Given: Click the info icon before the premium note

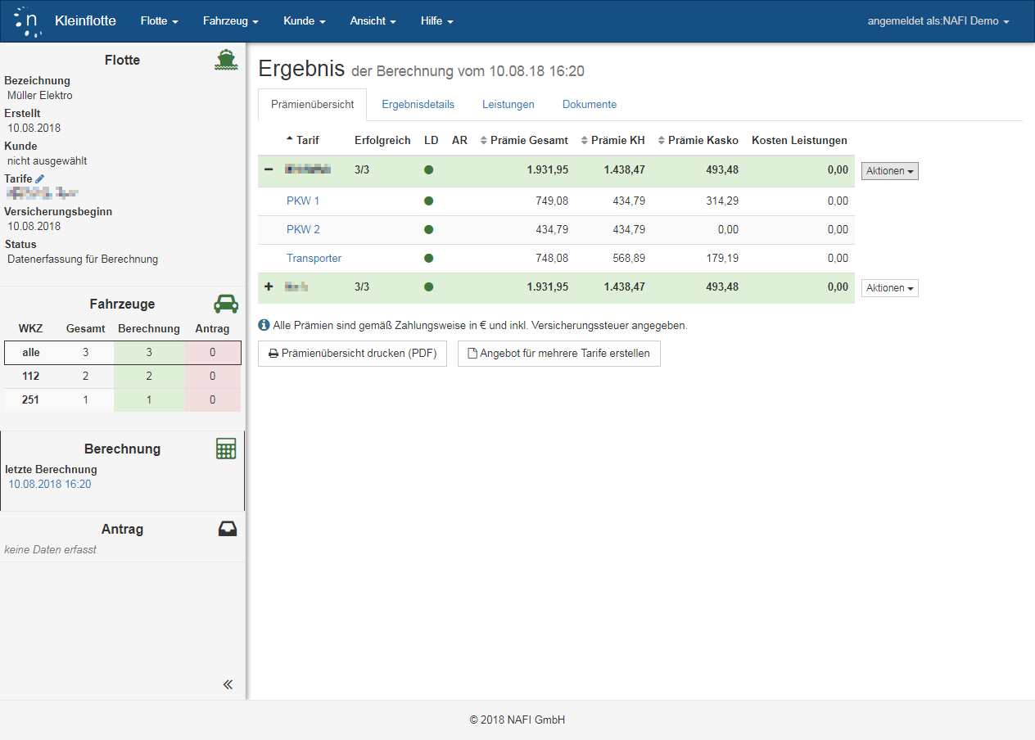Looking at the screenshot, I should point(264,325).
